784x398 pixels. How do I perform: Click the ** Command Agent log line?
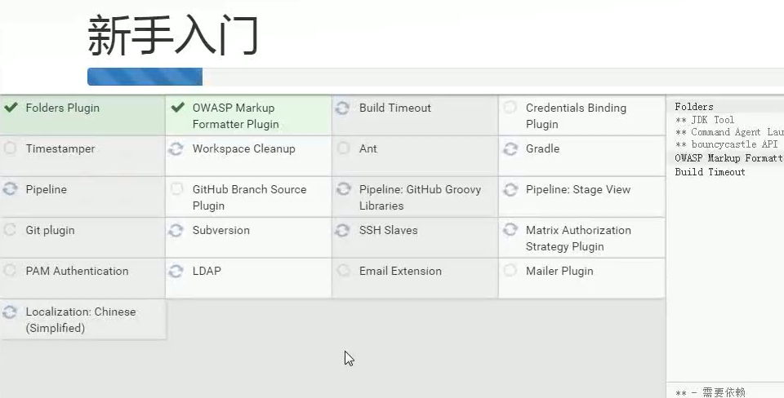tap(729, 132)
